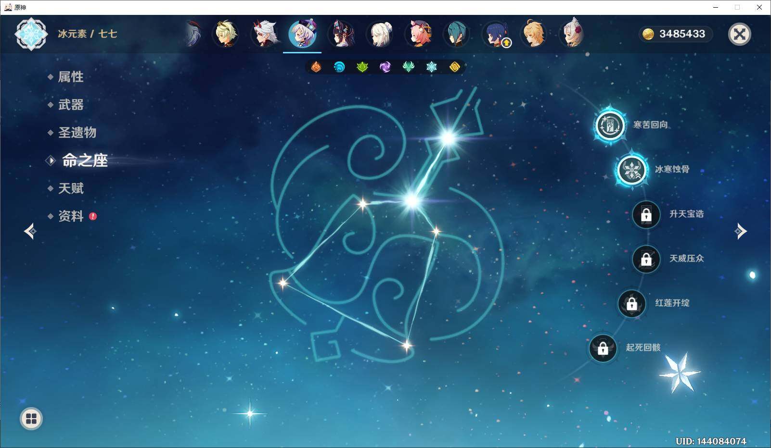The width and height of the screenshot is (771, 448).
Task: Click the 原神 app icon in the title bar
Action: [8, 7]
